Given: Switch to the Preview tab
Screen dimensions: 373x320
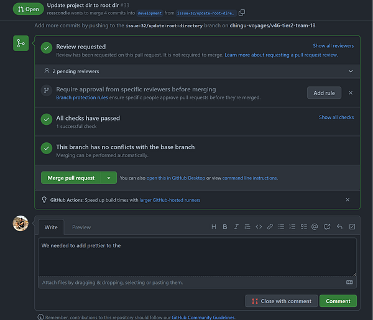Looking at the screenshot, I should pyautogui.click(x=81, y=227).
